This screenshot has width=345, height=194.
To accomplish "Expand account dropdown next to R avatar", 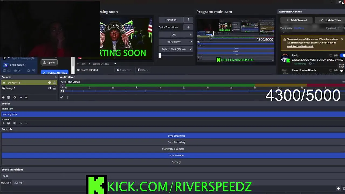I will click(x=9, y=58).
